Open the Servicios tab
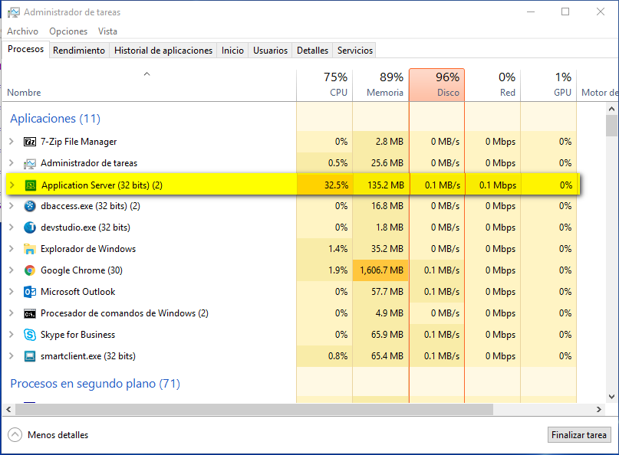The width and height of the screenshot is (619, 455). [355, 51]
